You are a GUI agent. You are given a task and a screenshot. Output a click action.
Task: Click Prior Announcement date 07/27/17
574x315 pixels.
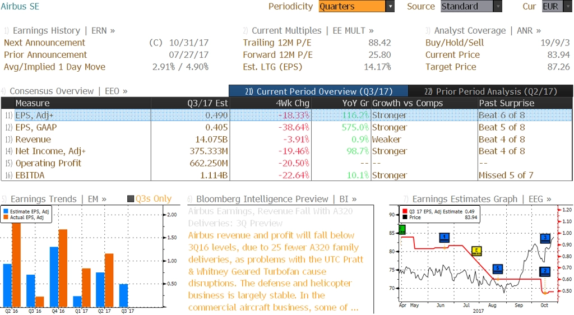pos(188,55)
